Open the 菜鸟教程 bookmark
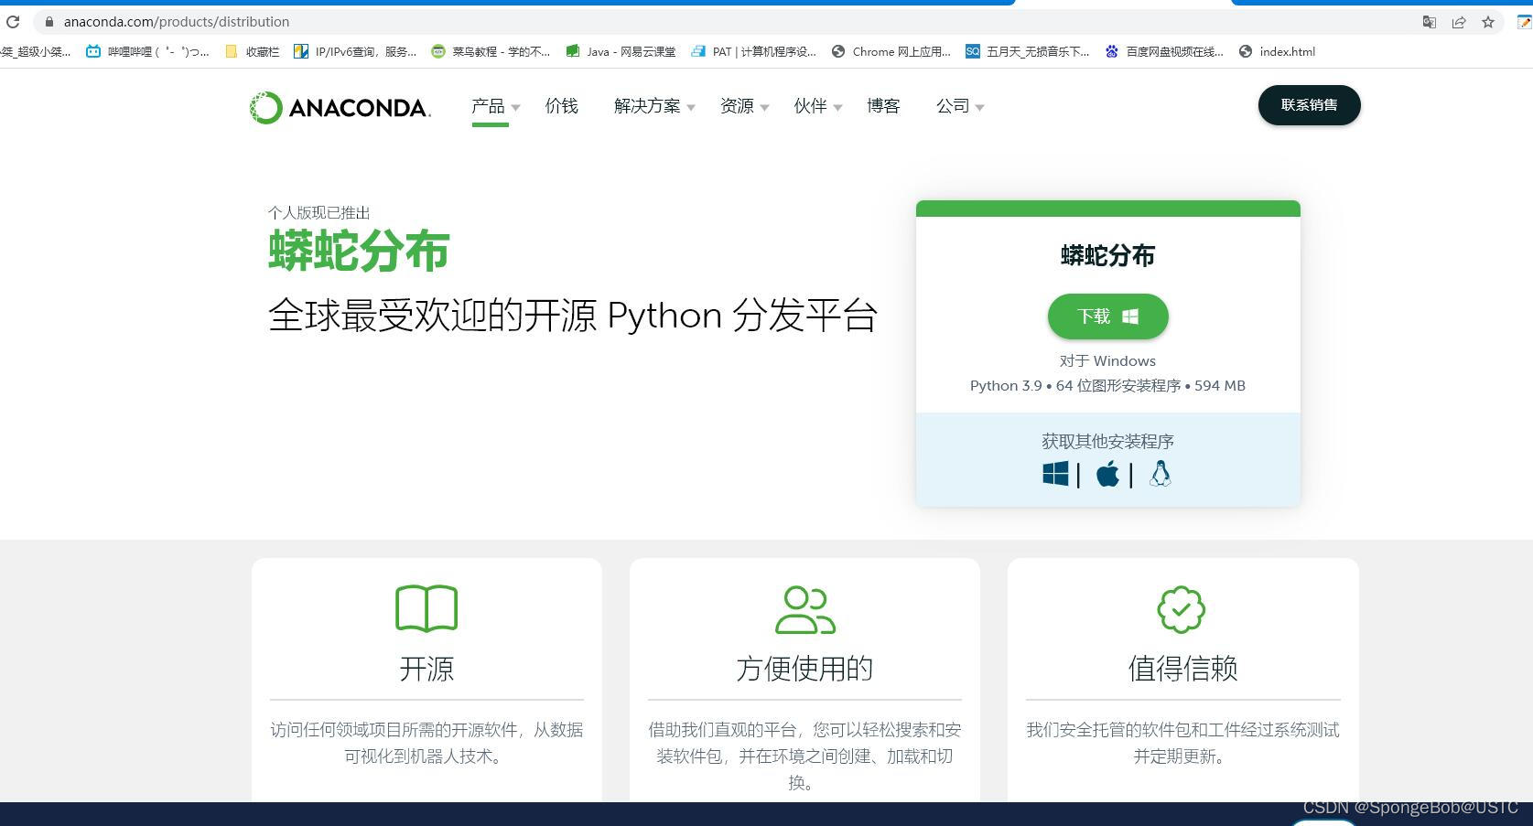 click(491, 52)
